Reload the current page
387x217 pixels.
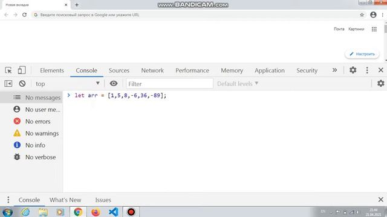(24, 14)
